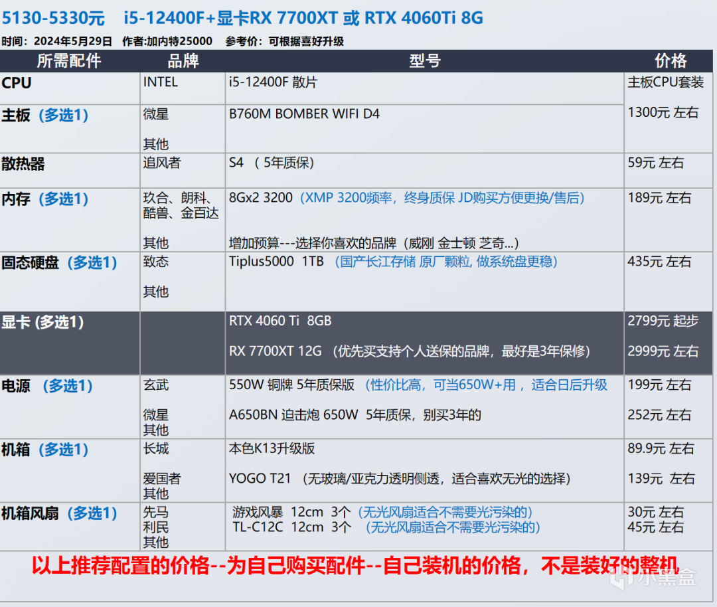Click the '玖合、朗科、酷兽、金百达' brands cell

tap(181, 205)
